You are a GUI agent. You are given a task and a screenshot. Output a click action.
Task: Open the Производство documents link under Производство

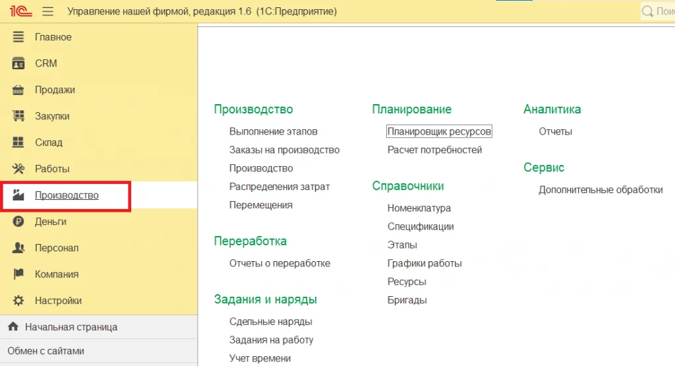tap(261, 168)
